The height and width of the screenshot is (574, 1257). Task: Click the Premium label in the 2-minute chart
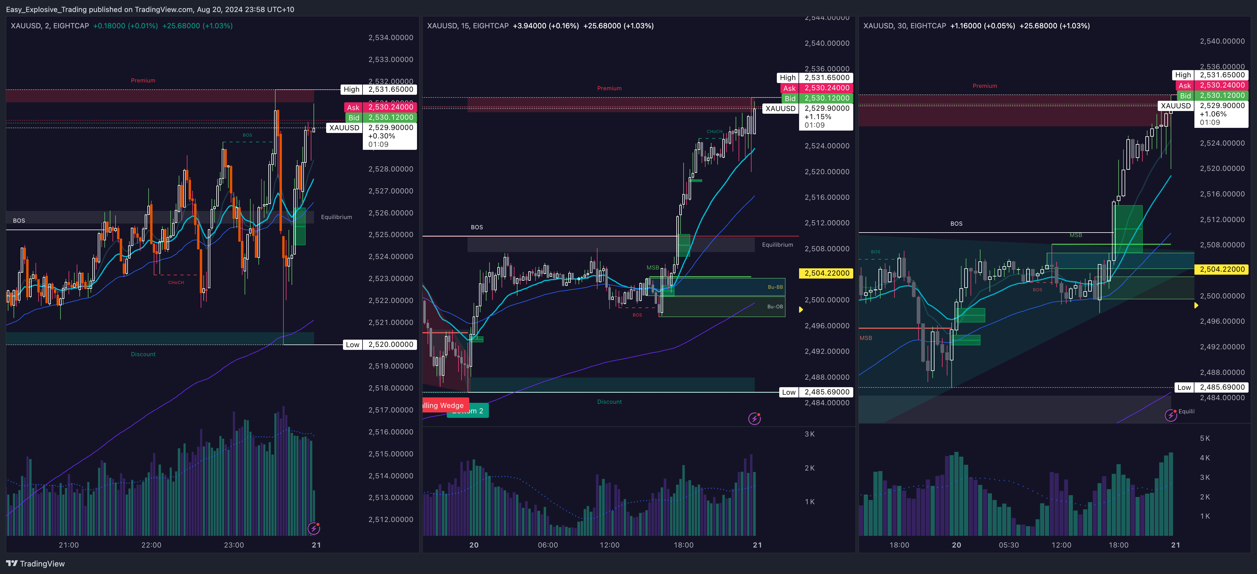click(x=143, y=81)
